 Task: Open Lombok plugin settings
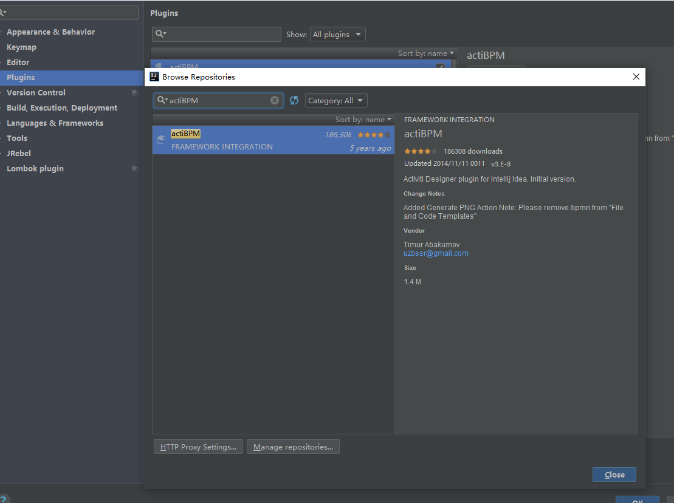coord(35,169)
